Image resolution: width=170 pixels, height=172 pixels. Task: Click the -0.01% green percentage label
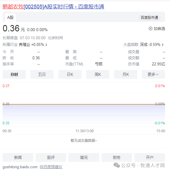160,123
